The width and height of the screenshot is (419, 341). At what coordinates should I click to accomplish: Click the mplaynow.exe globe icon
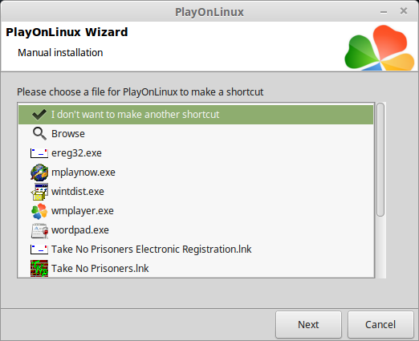(x=39, y=173)
